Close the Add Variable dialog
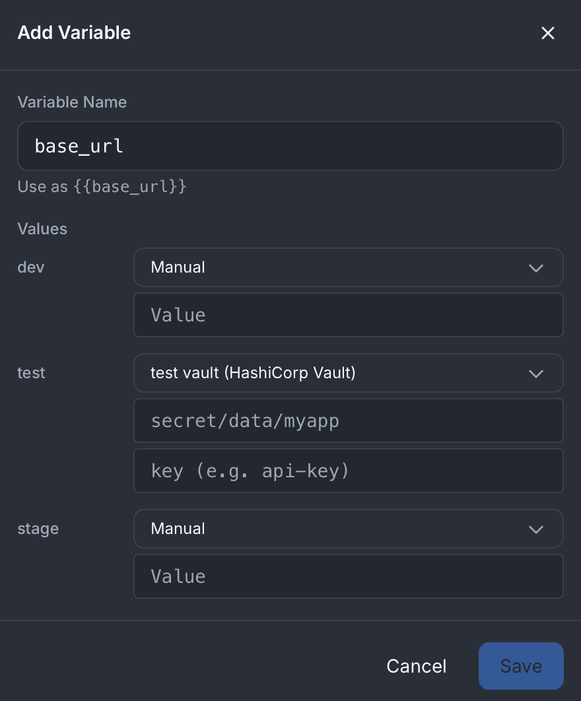Viewport: 581px width, 701px height. (547, 32)
